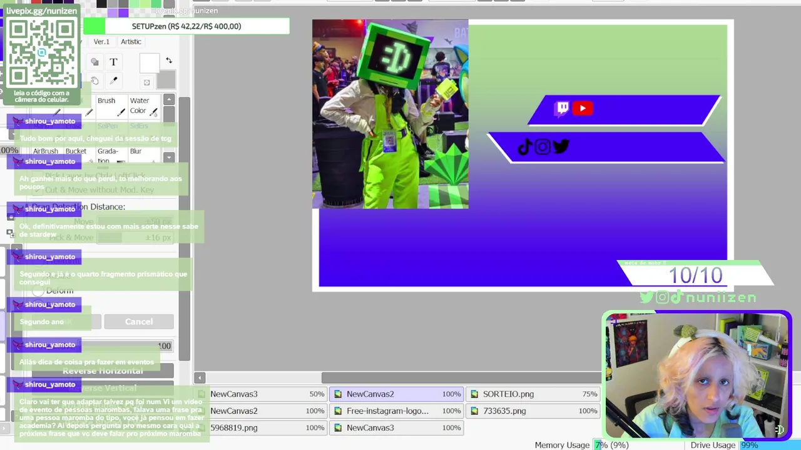Switch to the Ver.1 tab
Screen dimensions: 801x450
tap(101, 41)
